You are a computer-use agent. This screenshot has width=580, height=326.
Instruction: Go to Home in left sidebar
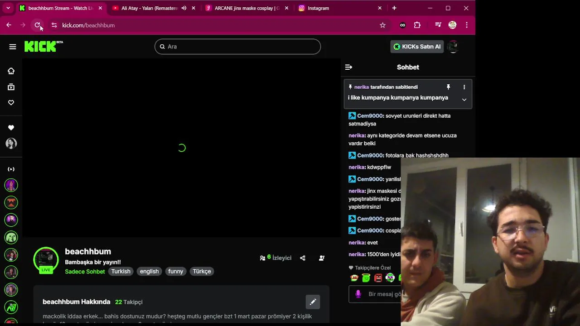click(x=11, y=71)
